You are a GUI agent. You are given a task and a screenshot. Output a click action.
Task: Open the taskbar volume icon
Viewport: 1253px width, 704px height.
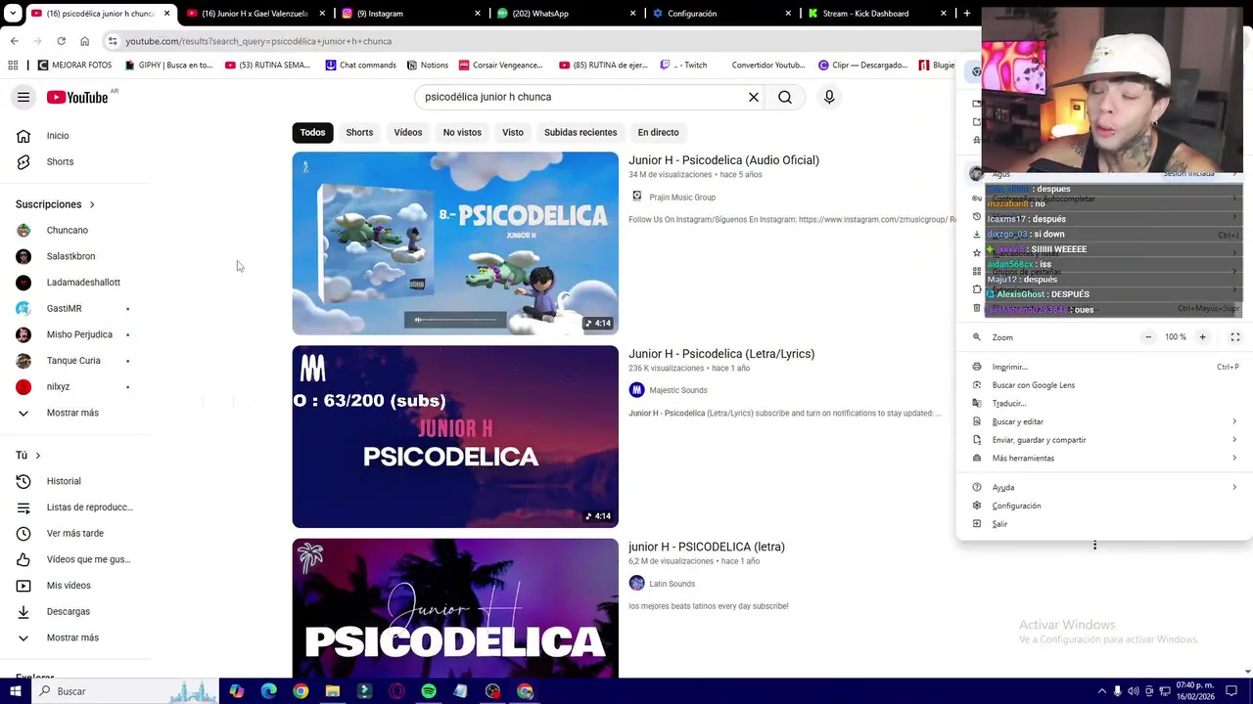[x=1133, y=691]
